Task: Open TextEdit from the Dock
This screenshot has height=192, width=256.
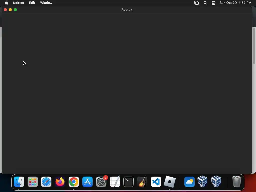Action: [115, 182]
